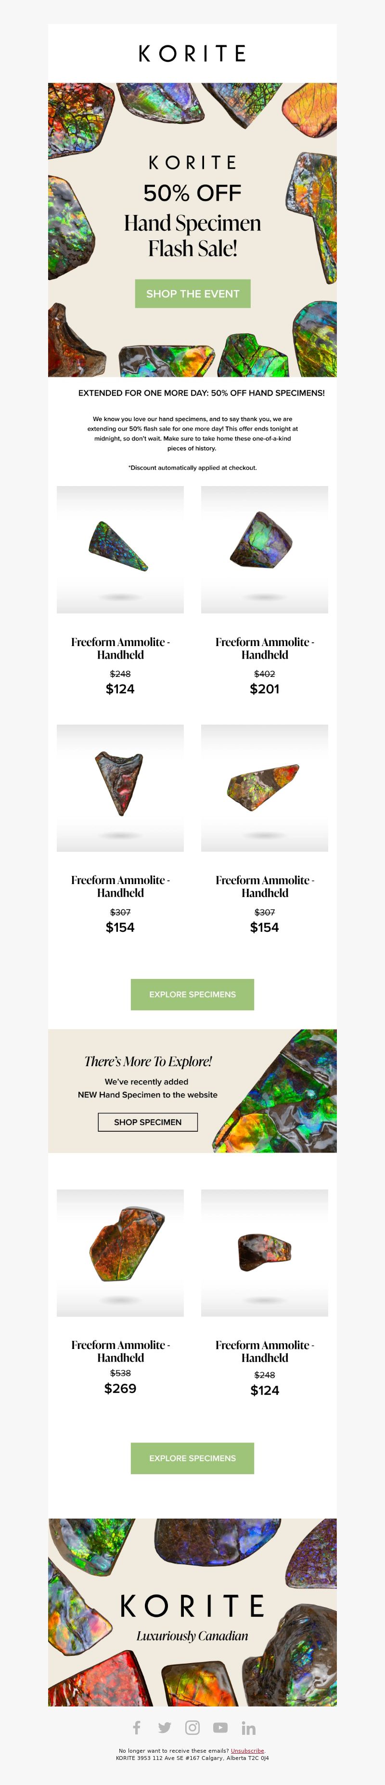
Task: Click the Luxuriously Canadian footer banner
Action: (192, 1613)
